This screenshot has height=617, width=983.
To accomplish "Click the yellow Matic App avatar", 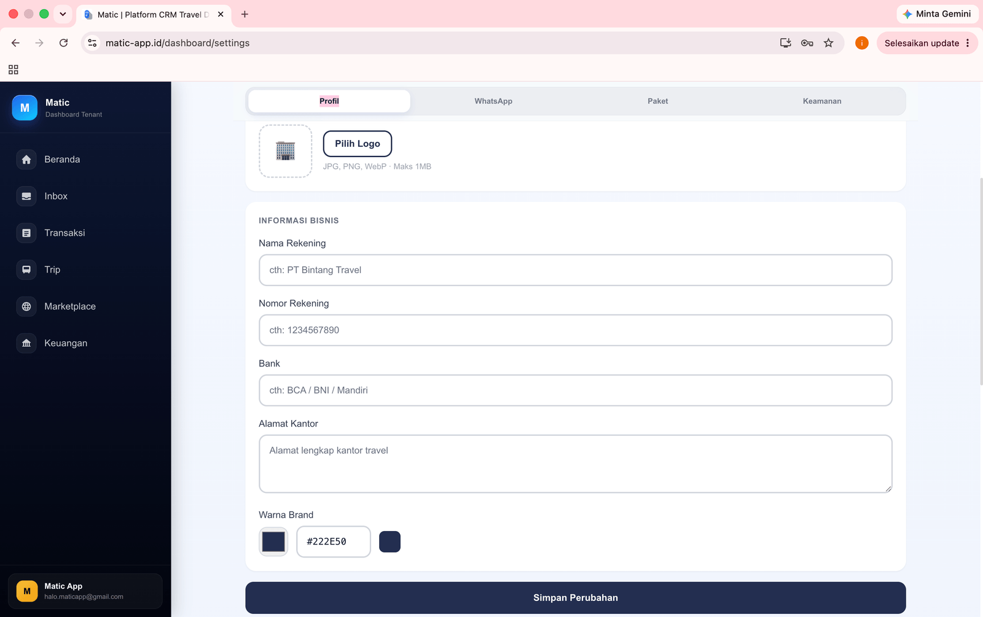I will (27, 591).
